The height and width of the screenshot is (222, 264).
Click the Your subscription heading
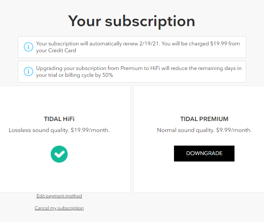132,21
